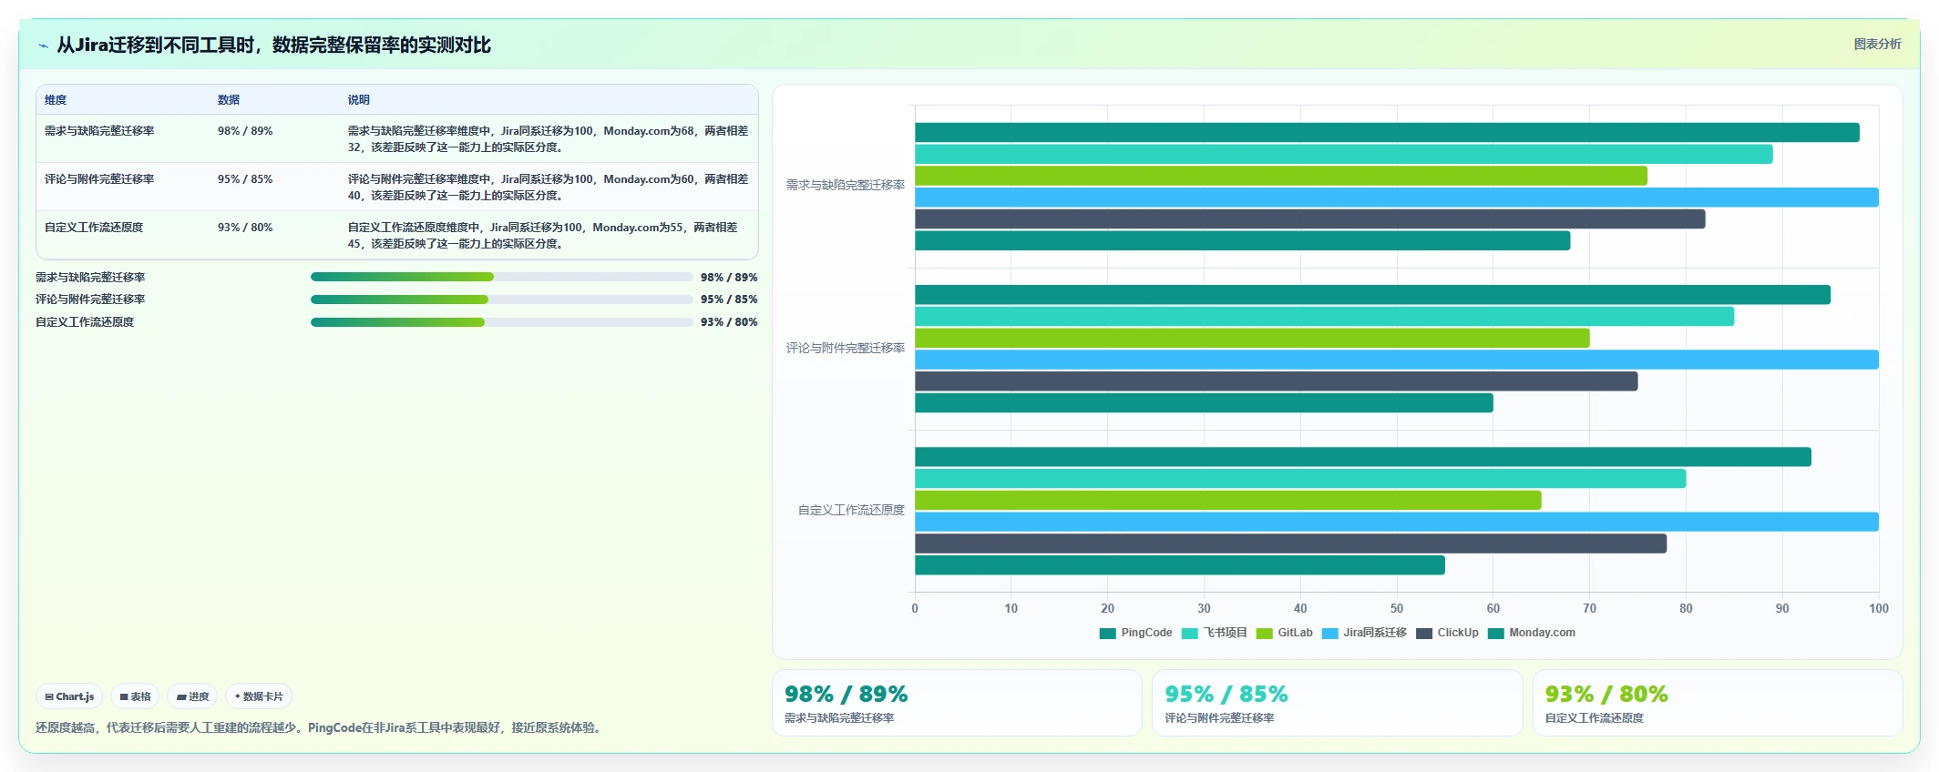Click the turquoise 飞书项目 bar in the 需求与缺陷完整迁移率 group
The image size is (1939, 772).
1344,154
